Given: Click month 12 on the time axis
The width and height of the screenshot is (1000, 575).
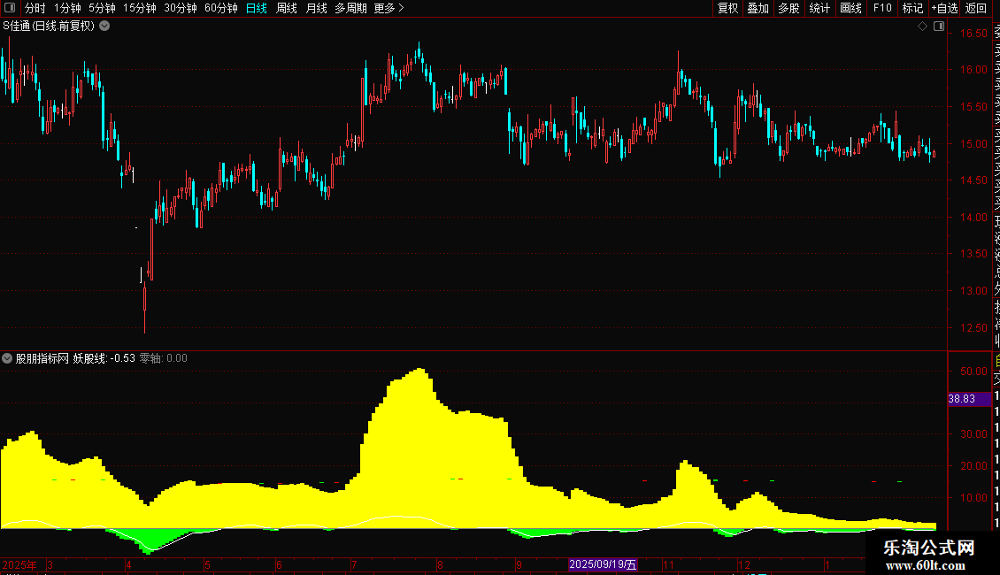Looking at the screenshot, I should 743,564.
